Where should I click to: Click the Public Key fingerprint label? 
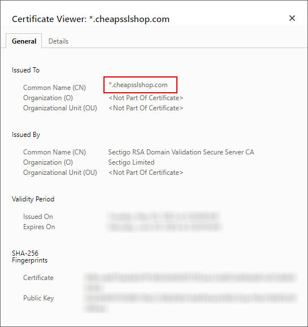pos(38,298)
